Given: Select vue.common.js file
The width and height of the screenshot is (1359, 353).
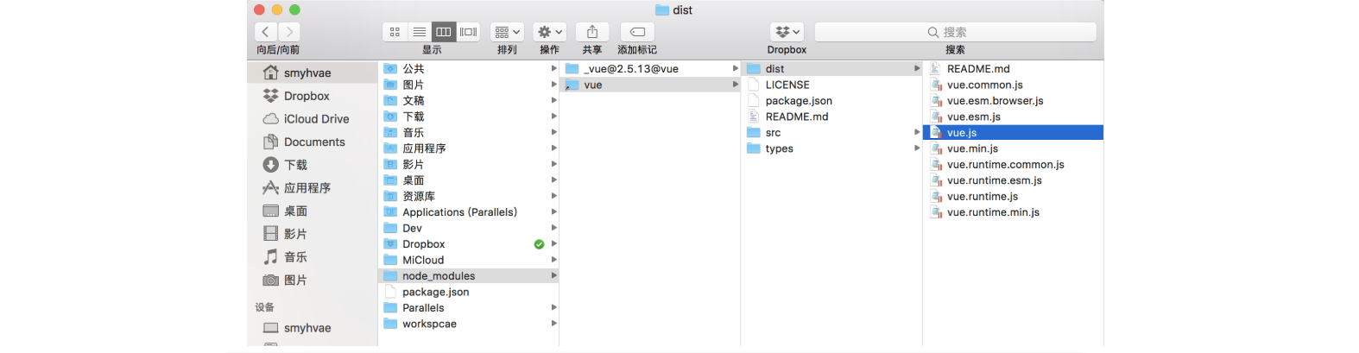Looking at the screenshot, I should pos(1014,85).
